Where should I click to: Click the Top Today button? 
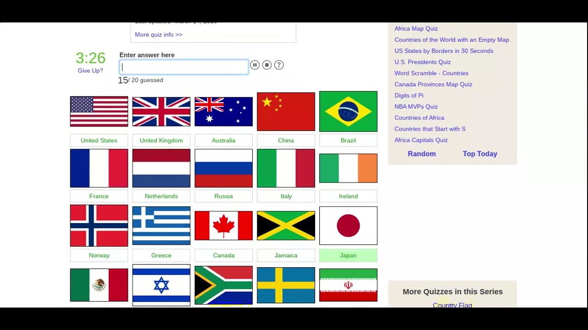[480, 154]
